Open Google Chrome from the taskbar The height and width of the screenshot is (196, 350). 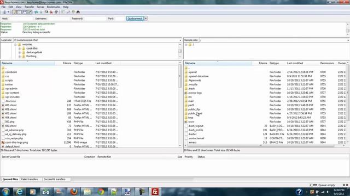click(x=101, y=192)
